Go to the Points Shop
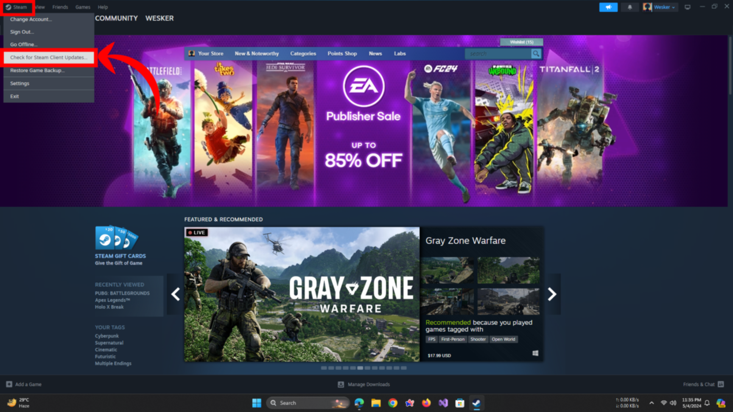This screenshot has width=733, height=412. (342, 54)
